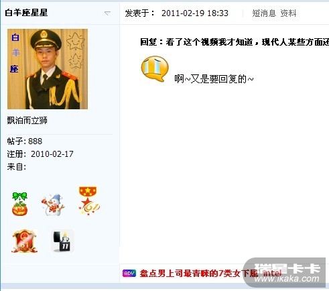Image resolution: width=329 pixels, height=291 pixels.
Task: Open the dropdown arrow beside 白羊座星星
Action: click(107, 13)
